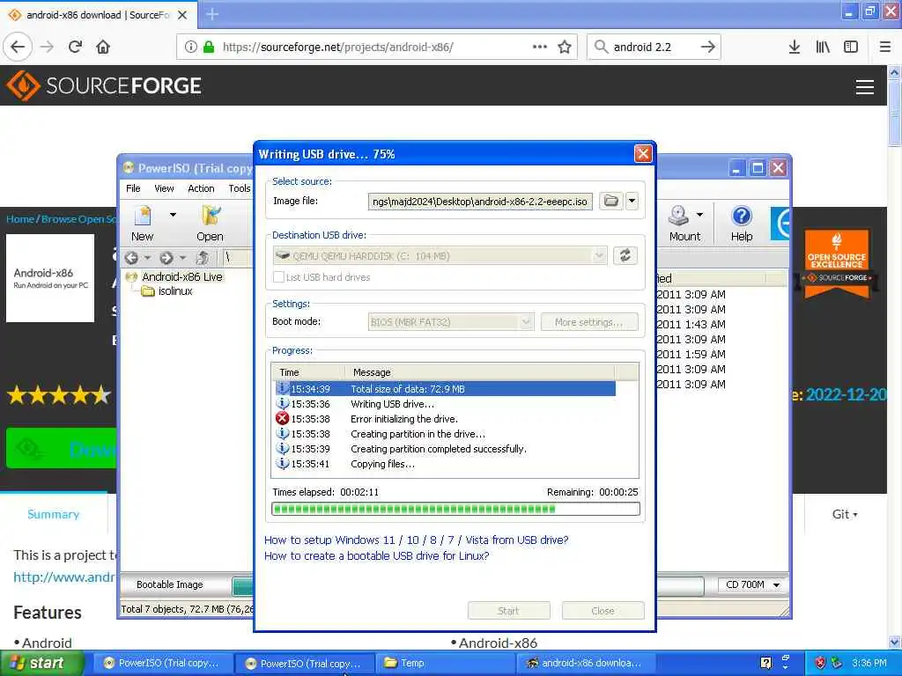Switch to the Summary tab on SourceForge
Viewport: 902px width, 676px height.
[x=53, y=514]
